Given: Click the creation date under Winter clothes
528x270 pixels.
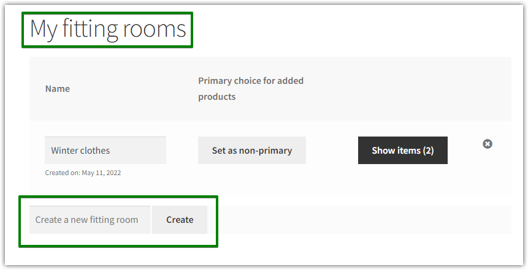Looking at the screenshot, I should pos(83,173).
